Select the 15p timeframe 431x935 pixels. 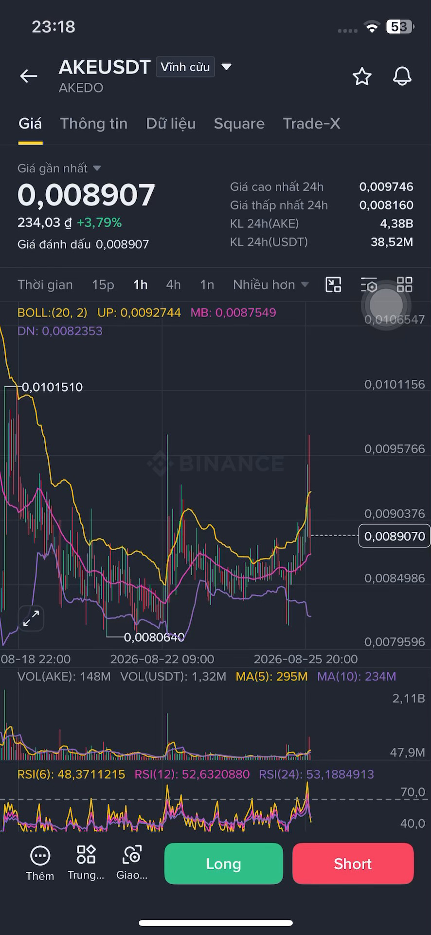coord(103,284)
